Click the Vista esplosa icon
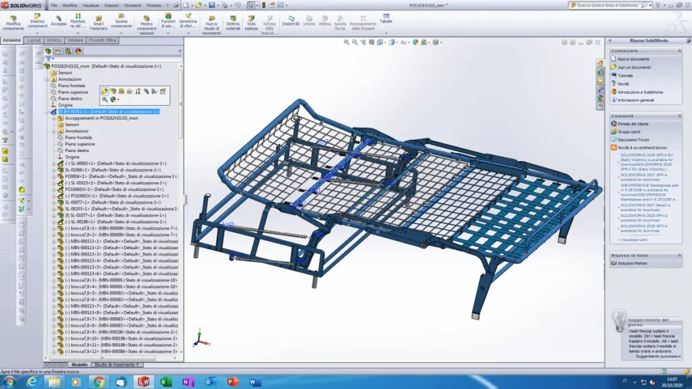 point(251,23)
